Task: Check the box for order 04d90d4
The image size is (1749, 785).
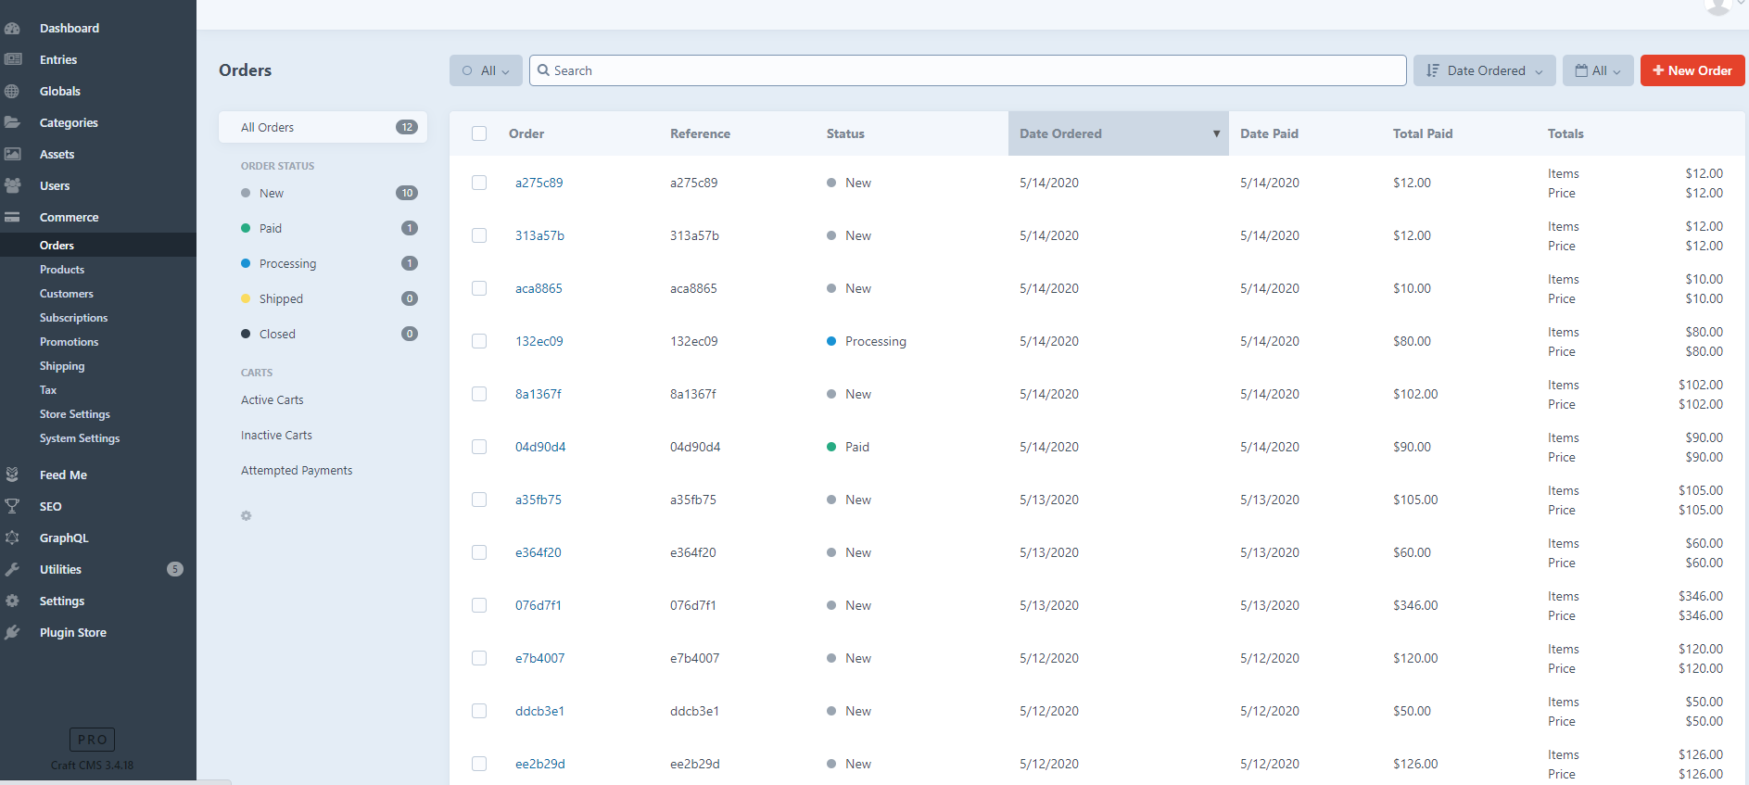Action: pyautogui.click(x=479, y=447)
